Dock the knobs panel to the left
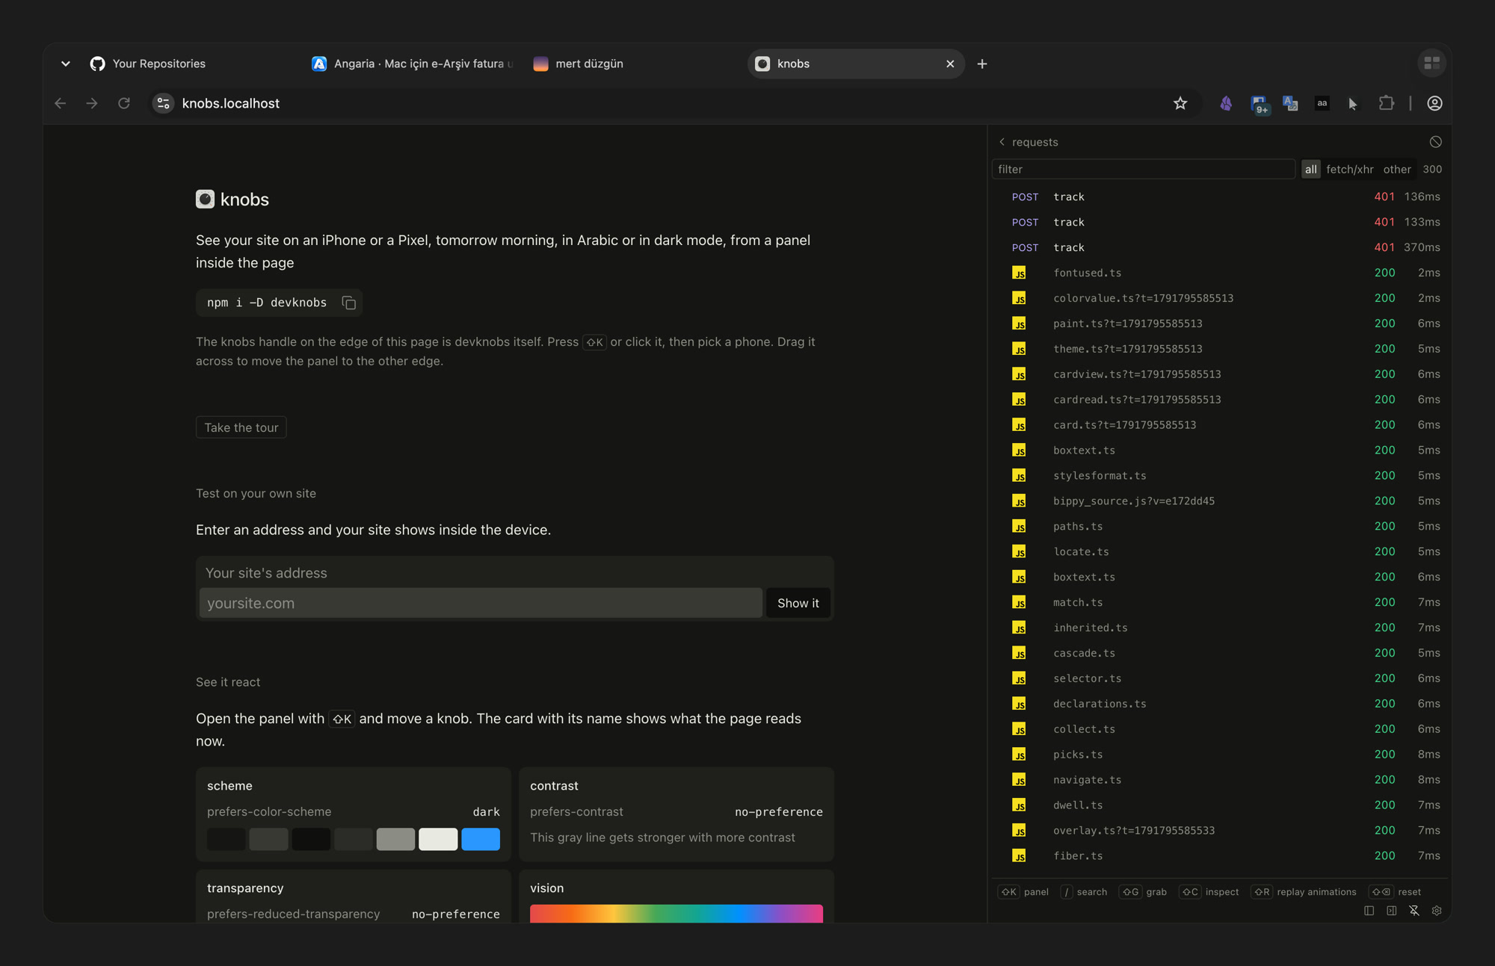The width and height of the screenshot is (1495, 966). pyautogui.click(x=1369, y=911)
